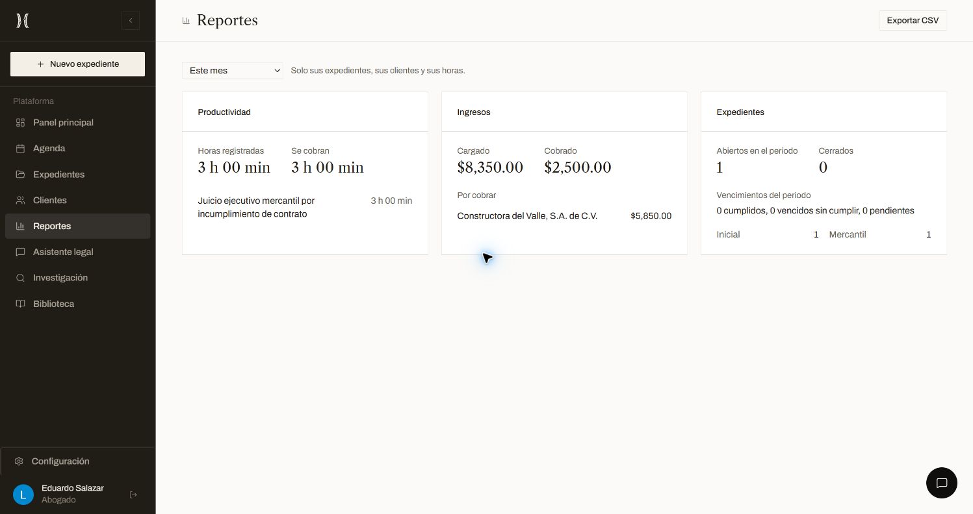
Task: Click the Inicial stage count row
Action: pos(768,234)
